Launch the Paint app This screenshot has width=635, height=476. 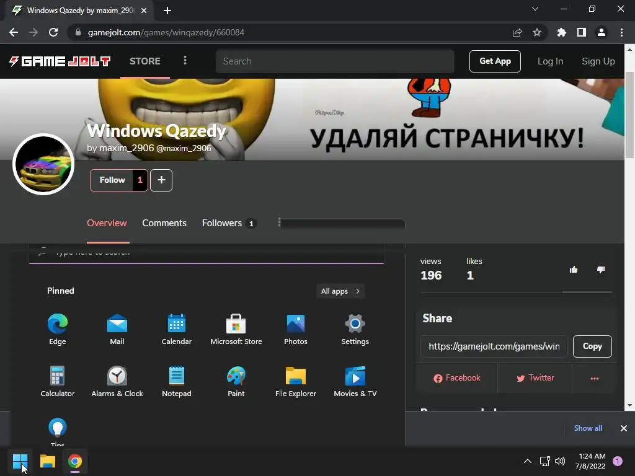pos(236,381)
